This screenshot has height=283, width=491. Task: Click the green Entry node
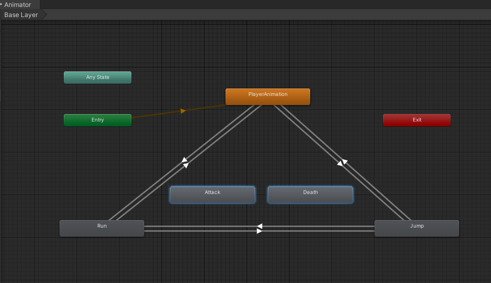[97, 120]
